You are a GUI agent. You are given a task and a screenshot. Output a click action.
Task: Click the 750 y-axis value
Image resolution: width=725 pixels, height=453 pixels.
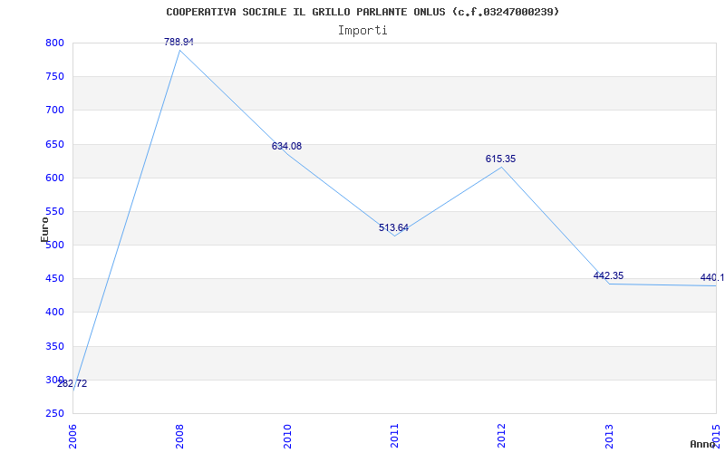point(54,77)
